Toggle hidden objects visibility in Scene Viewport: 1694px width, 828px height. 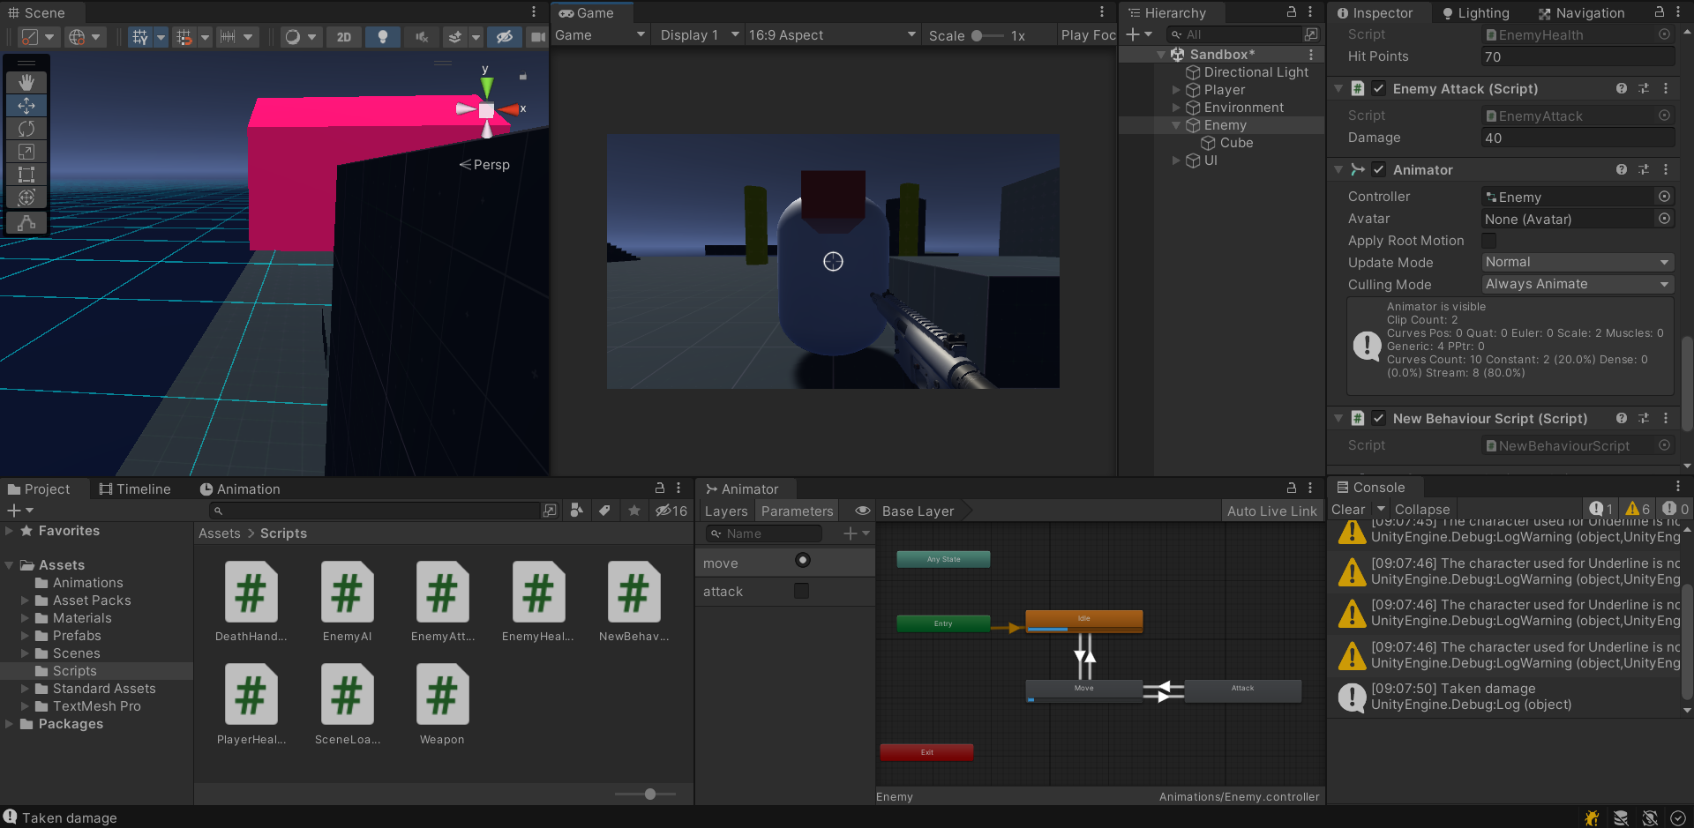[504, 36]
